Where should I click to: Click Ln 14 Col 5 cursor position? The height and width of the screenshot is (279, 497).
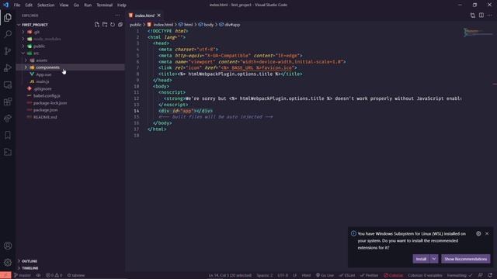click(x=230, y=275)
